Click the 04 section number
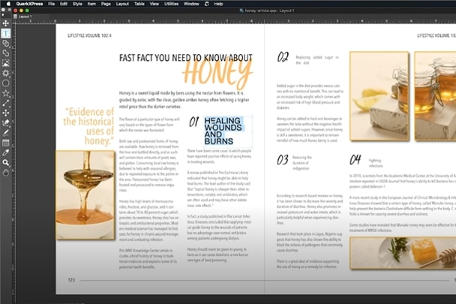 pyautogui.click(x=355, y=160)
